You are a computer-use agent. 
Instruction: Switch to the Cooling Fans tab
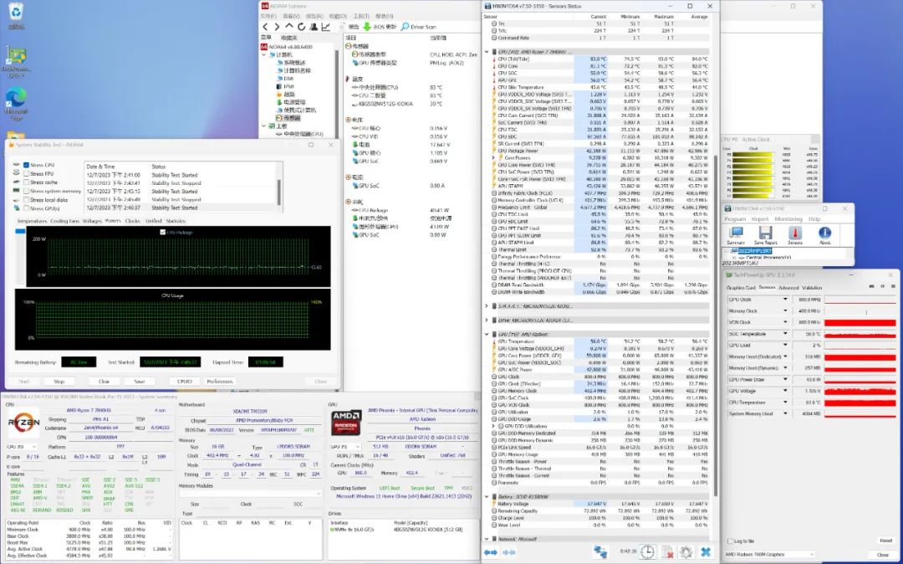[x=64, y=221]
